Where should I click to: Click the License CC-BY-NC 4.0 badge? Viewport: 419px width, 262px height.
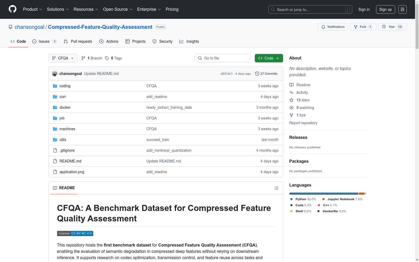[x=75, y=233]
